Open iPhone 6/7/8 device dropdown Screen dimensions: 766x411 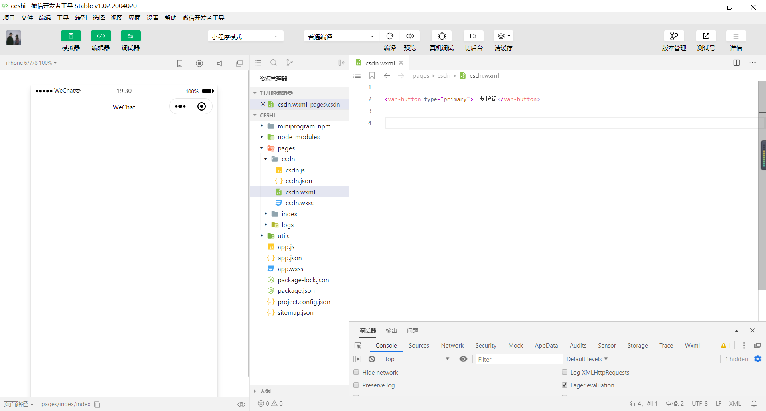[31, 63]
